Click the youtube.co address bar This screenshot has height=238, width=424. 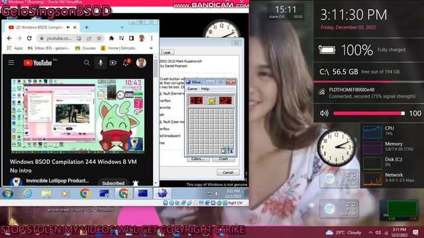(x=59, y=38)
